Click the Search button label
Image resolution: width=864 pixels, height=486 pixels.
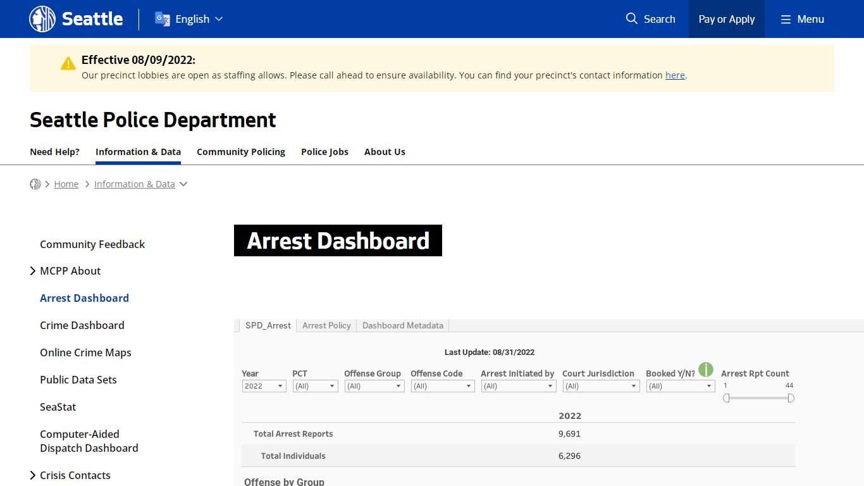(x=660, y=19)
